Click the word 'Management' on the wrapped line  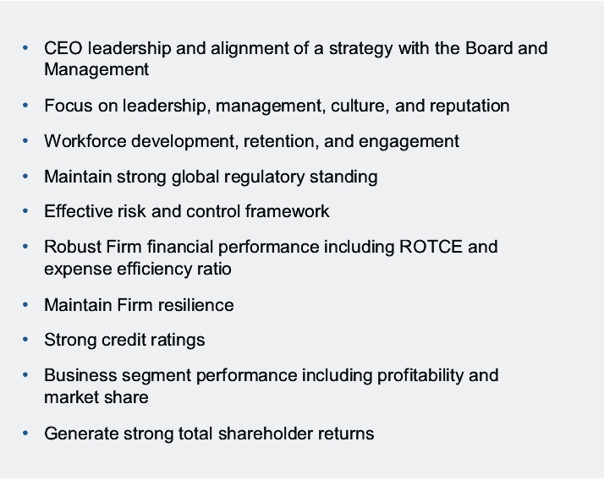click(x=96, y=69)
